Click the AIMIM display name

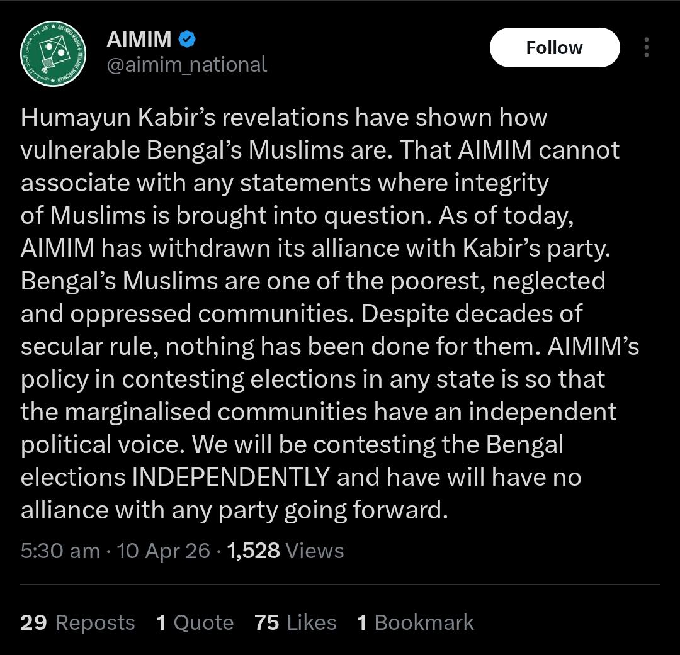(139, 40)
